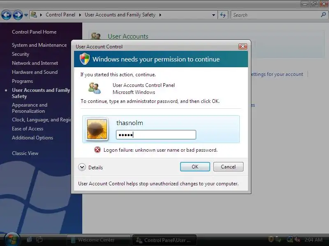Click the Windows security shield icon
Image resolution: width=329 pixels, height=246 pixels.
85,59
